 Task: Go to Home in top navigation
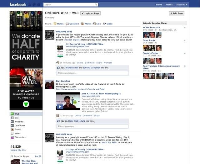coord(159,5)
